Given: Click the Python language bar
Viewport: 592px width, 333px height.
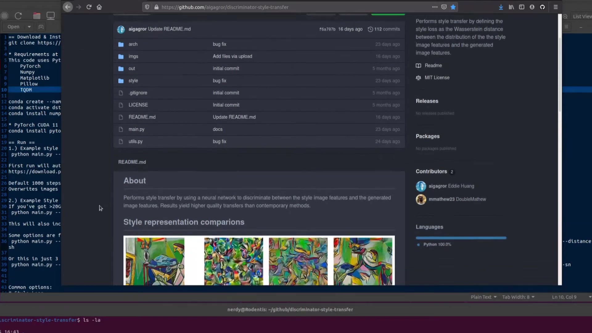Looking at the screenshot, I should click(x=461, y=238).
